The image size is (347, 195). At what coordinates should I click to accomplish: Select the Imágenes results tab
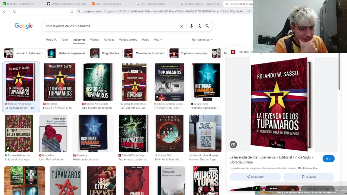tap(79, 40)
